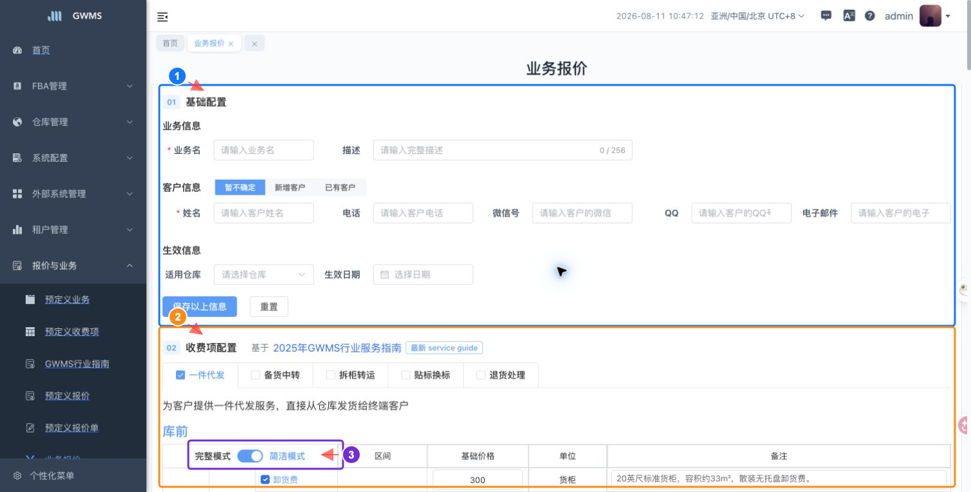Open GWMS行业指南 menu item
This screenshot has width=971, height=492.
coord(77,364)
